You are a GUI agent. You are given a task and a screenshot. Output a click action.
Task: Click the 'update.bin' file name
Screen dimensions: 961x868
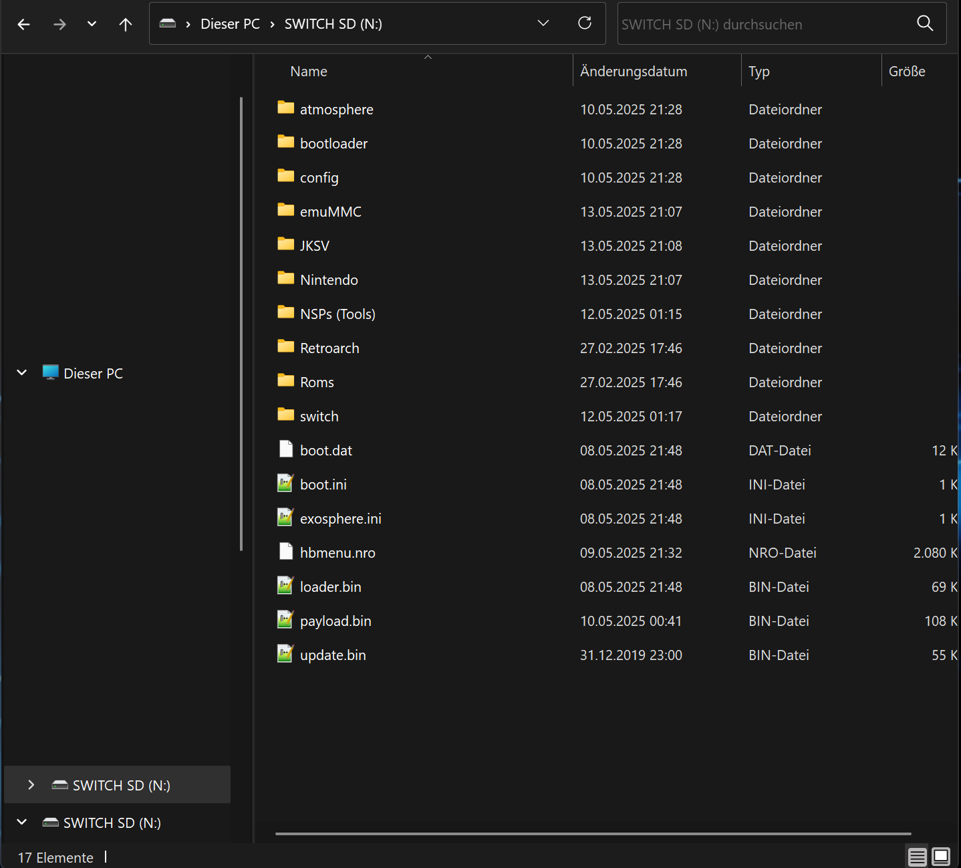pyautogui.click(x=333, y=655)
